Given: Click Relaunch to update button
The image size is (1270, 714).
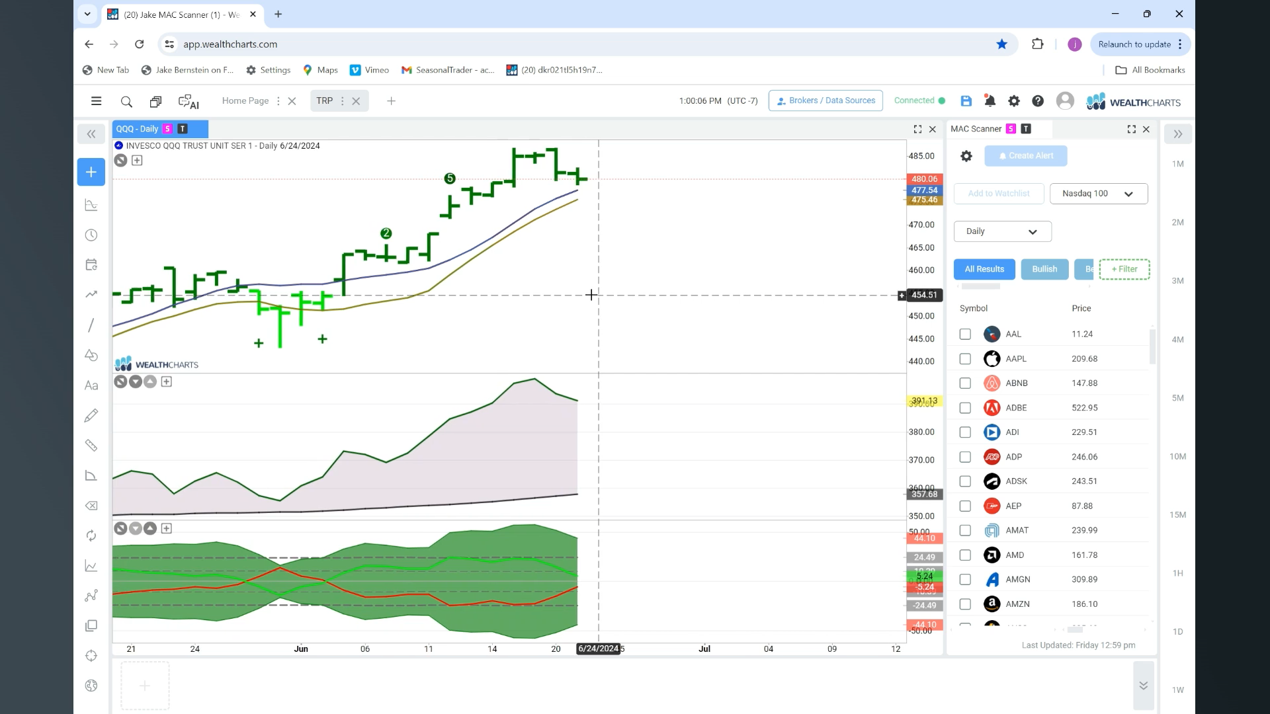Looking at the screenshot, I should [1140, 44].
